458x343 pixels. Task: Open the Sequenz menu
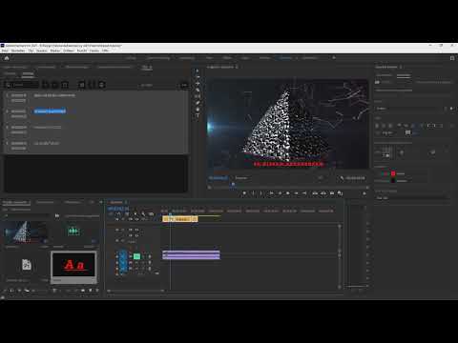click(x=42, y=50)
